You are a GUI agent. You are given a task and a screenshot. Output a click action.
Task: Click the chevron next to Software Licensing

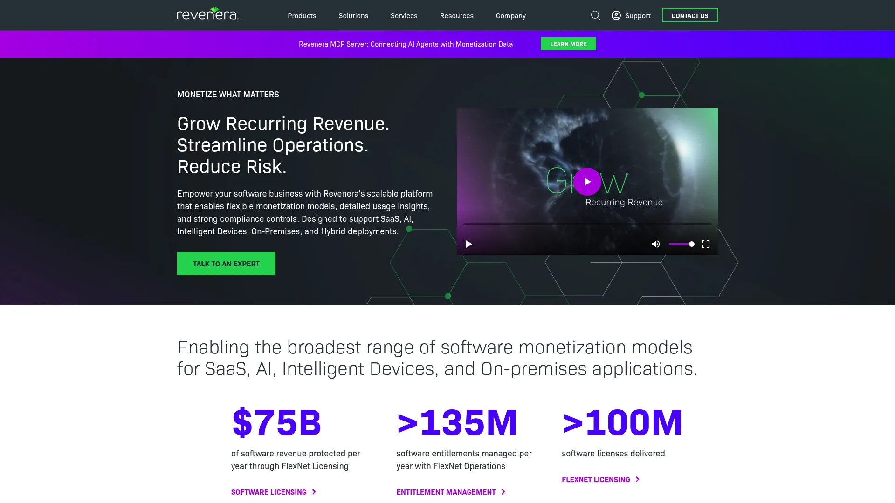coord(314,492)
